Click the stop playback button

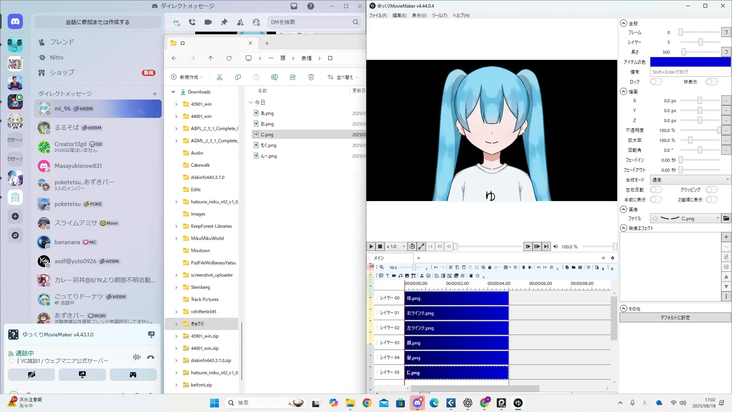pos(380,246)
